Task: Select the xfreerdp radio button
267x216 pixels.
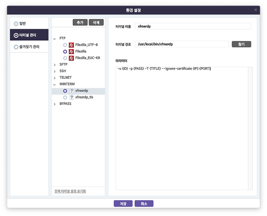Action: (x=66, y=91)
